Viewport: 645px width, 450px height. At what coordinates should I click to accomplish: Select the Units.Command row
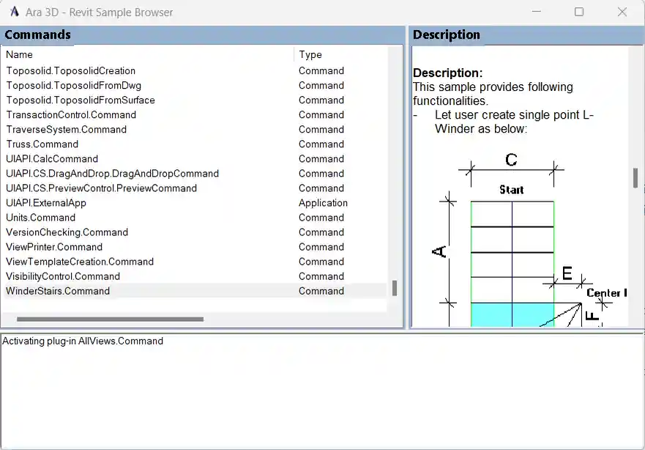(40, 218)
